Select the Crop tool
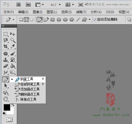 (6, 46)
